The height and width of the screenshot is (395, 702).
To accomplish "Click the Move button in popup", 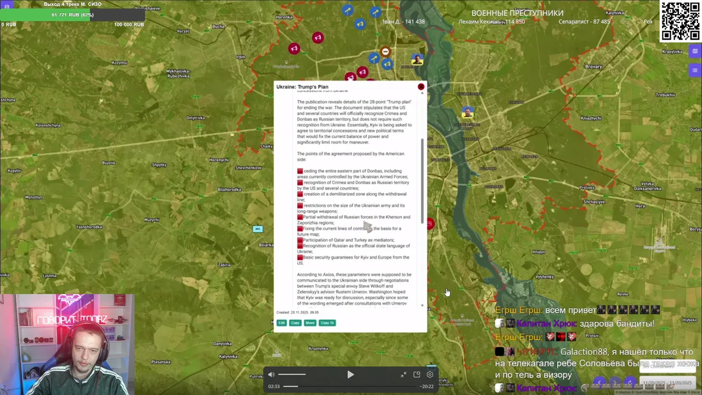I will point(310,323).
